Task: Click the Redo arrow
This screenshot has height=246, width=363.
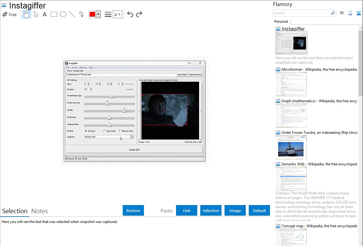Action: (x=139, y=14)
